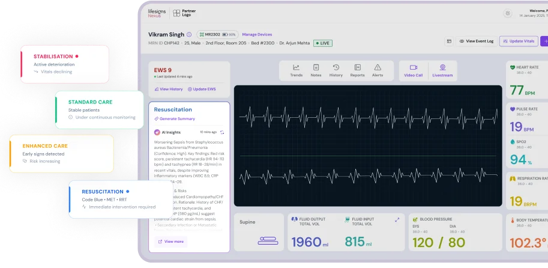Select the Stabilisation care level card
Image resolution: width=548 pixels, height=268 pixels.
point(65,63)
